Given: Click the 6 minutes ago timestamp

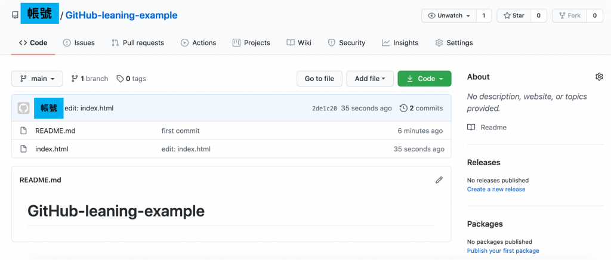Looking at the screenshot, I should [x=420, y=131].
